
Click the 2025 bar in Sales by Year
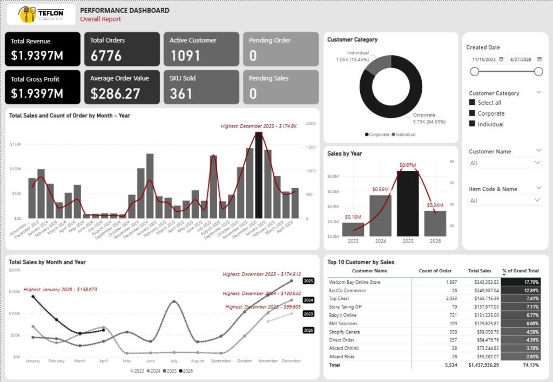[408, 204]
